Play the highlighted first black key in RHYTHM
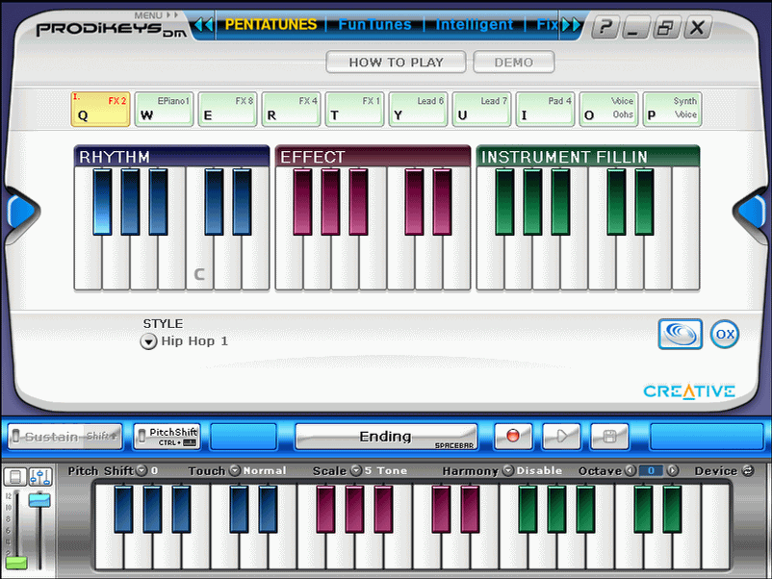Screen dimensions: 772x579 tap(102, 201)
